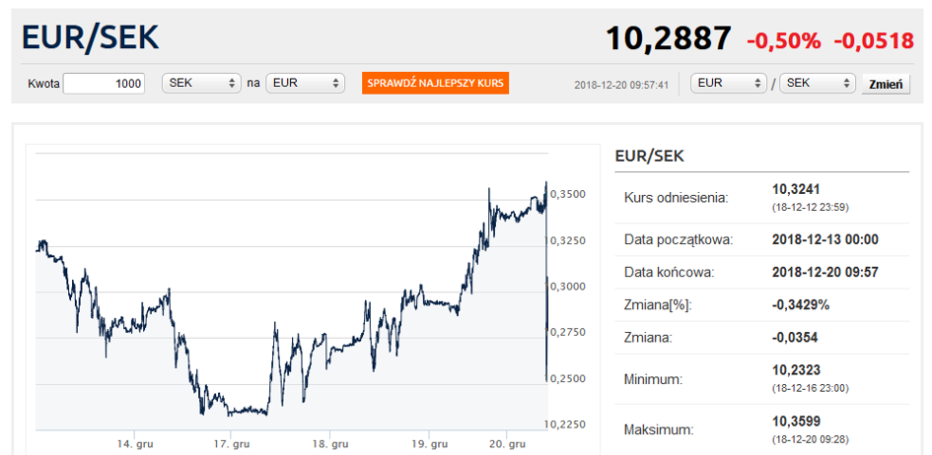Click the red -0,50% percentage change

783,40
